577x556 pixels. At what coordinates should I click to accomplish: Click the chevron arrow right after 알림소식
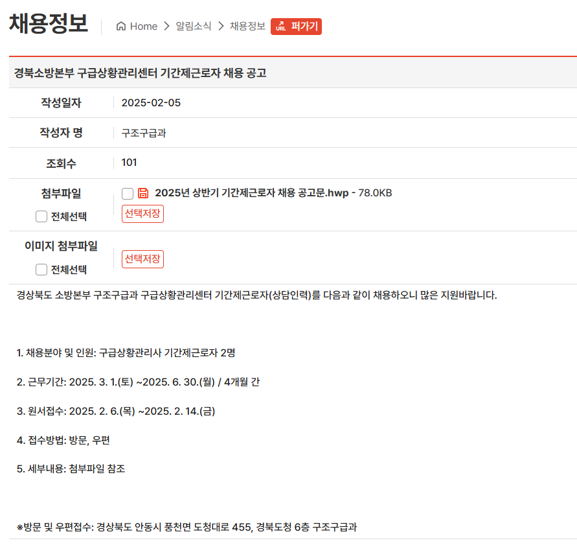(x=221, y=27)
